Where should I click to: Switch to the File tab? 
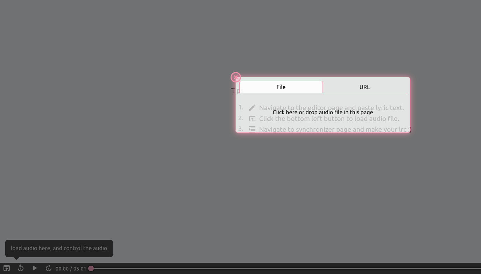pyautogui.click(x=281, y=87)
